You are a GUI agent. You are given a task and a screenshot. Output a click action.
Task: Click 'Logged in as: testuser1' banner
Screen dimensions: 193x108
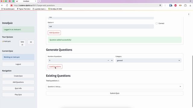pyautogui.click(x=18, y=29)
